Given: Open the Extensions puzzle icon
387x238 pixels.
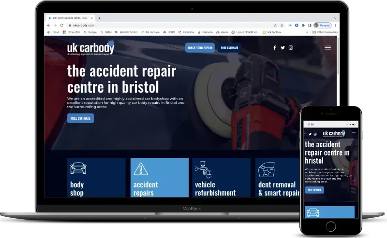Looking at the screenshot, I should [x=303, y=25].
